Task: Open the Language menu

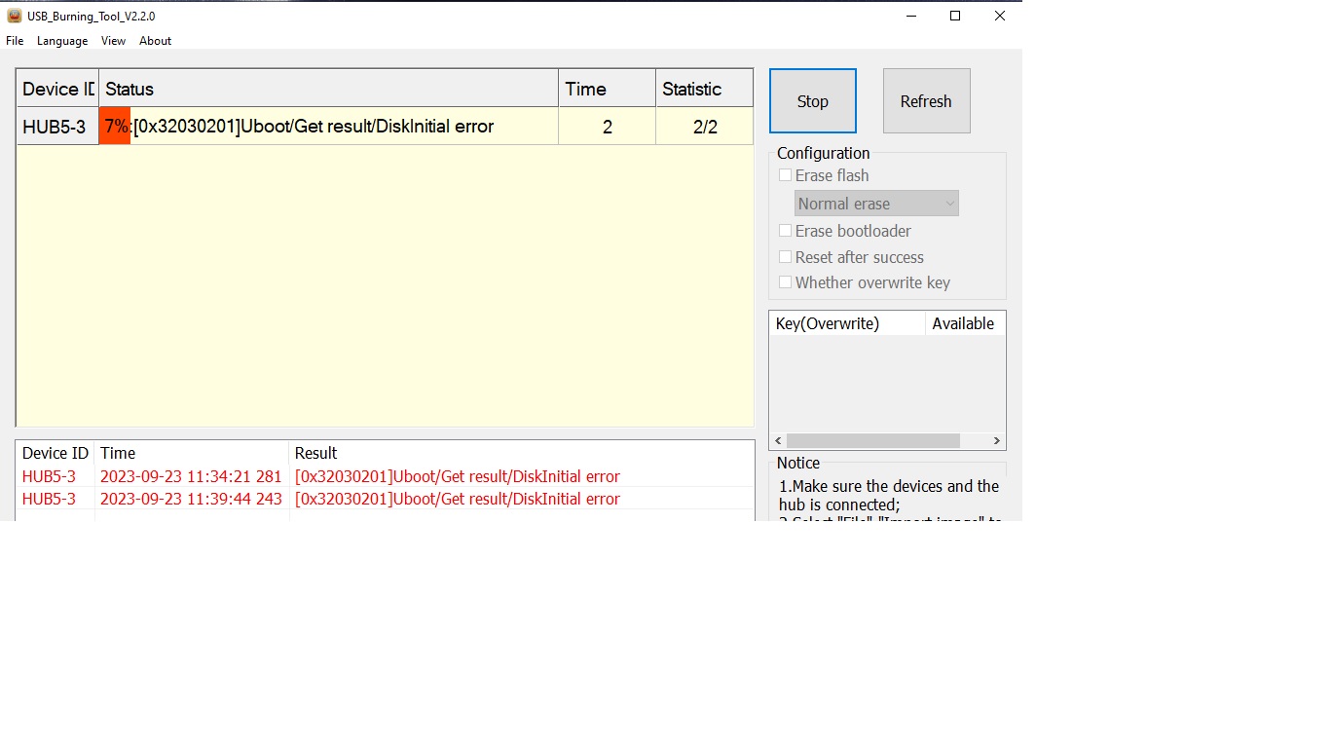Action: [62, 41]
